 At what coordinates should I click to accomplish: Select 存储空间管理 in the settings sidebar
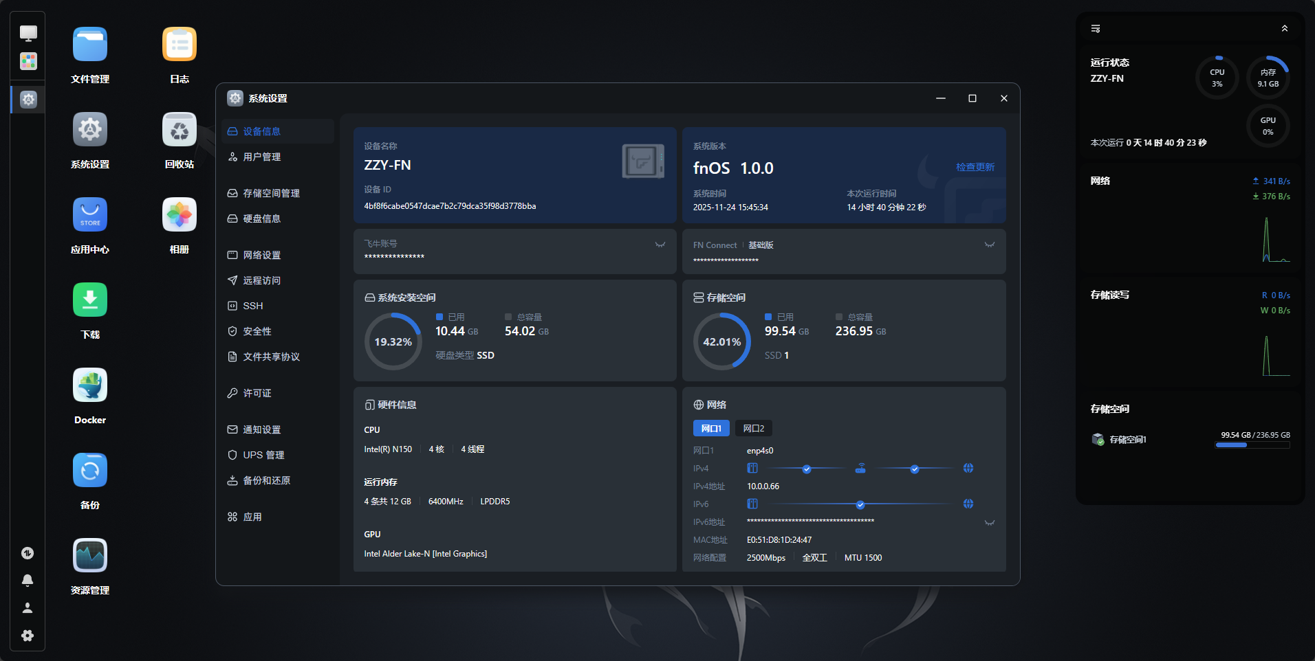point(271,194)
